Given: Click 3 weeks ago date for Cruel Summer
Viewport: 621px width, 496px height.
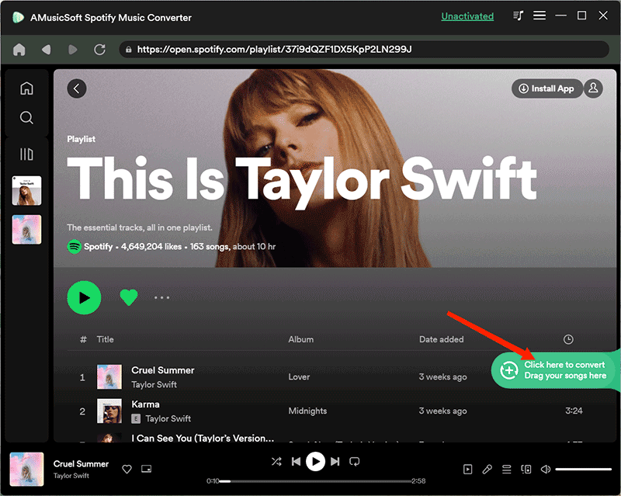Looking at the screenshot, I should click(442, 376).
